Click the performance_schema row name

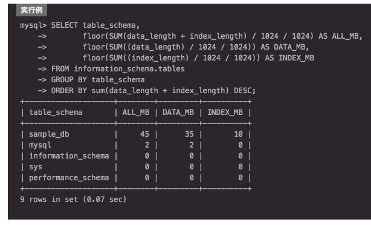pos(69,178)
